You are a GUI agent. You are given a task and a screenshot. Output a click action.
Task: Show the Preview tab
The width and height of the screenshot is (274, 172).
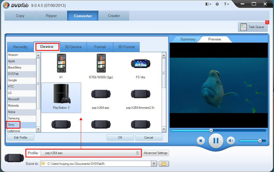tap(215, 40)
